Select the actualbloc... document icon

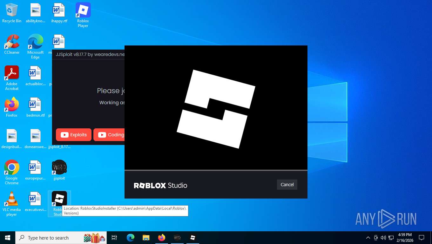click(35, 76)
